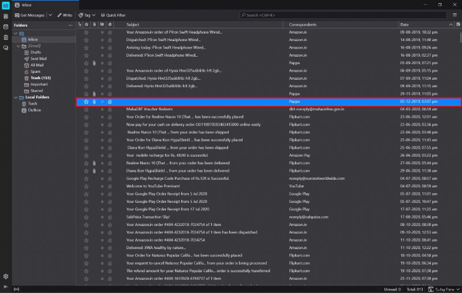Open the Tag dropdown
The height and width of the screenshot is (293, 462).
[87, 15]
